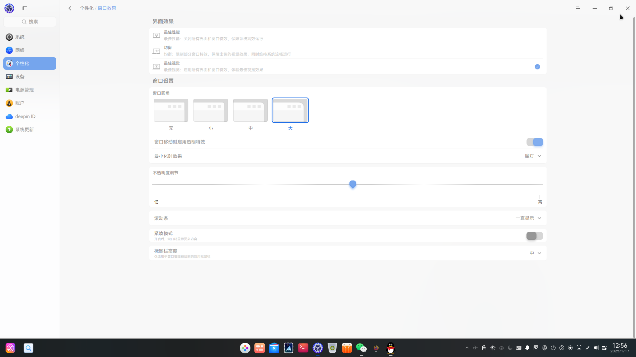Open the 设备 (Devices) sidebar section
The width and height of the screenshot is (636, 357).
click(20, 77)
